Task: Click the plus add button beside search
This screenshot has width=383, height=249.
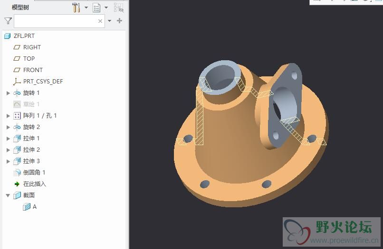Action: (x=119, y=21)
